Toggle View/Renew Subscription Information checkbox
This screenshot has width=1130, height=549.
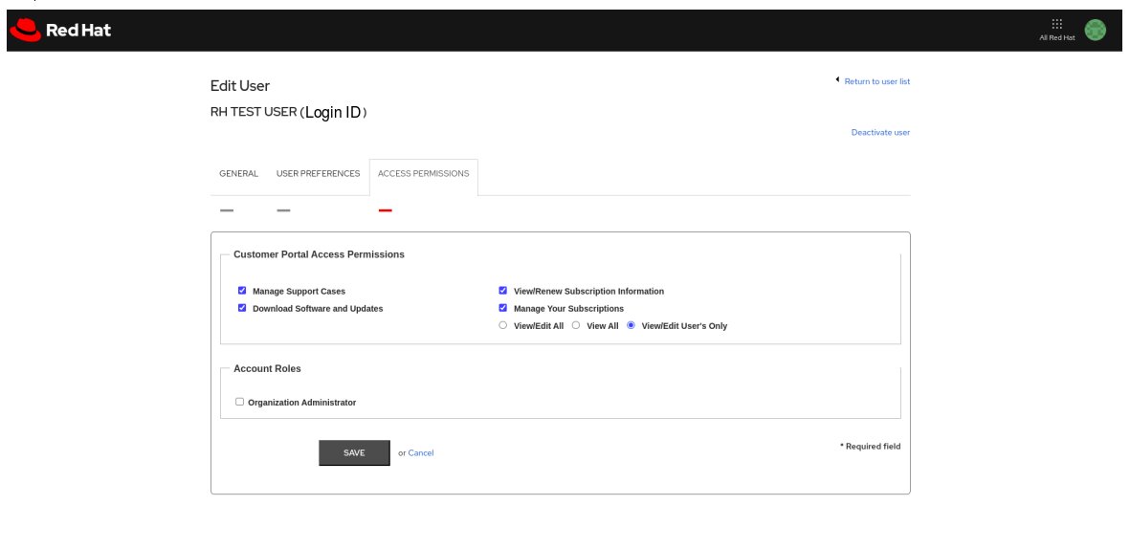tap(503, 291)
